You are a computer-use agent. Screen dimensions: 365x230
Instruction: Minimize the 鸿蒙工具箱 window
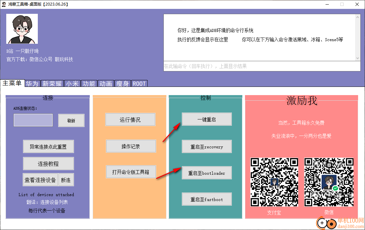point(327,4)
